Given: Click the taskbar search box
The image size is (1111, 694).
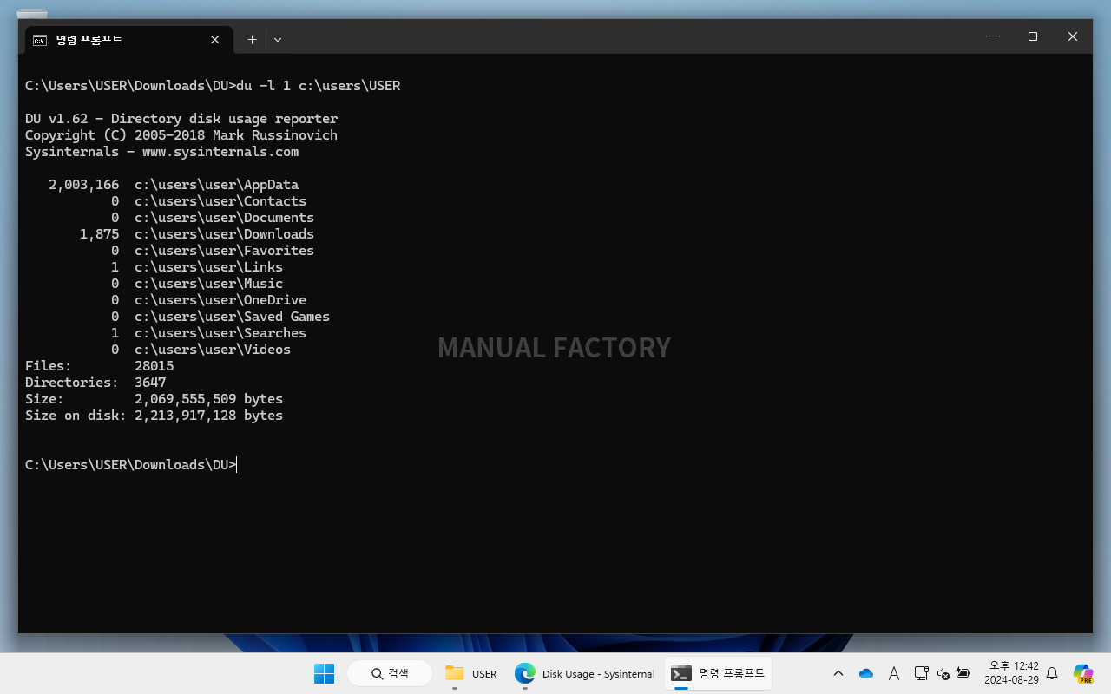Looking at the screenshot, I should [390, 673].
